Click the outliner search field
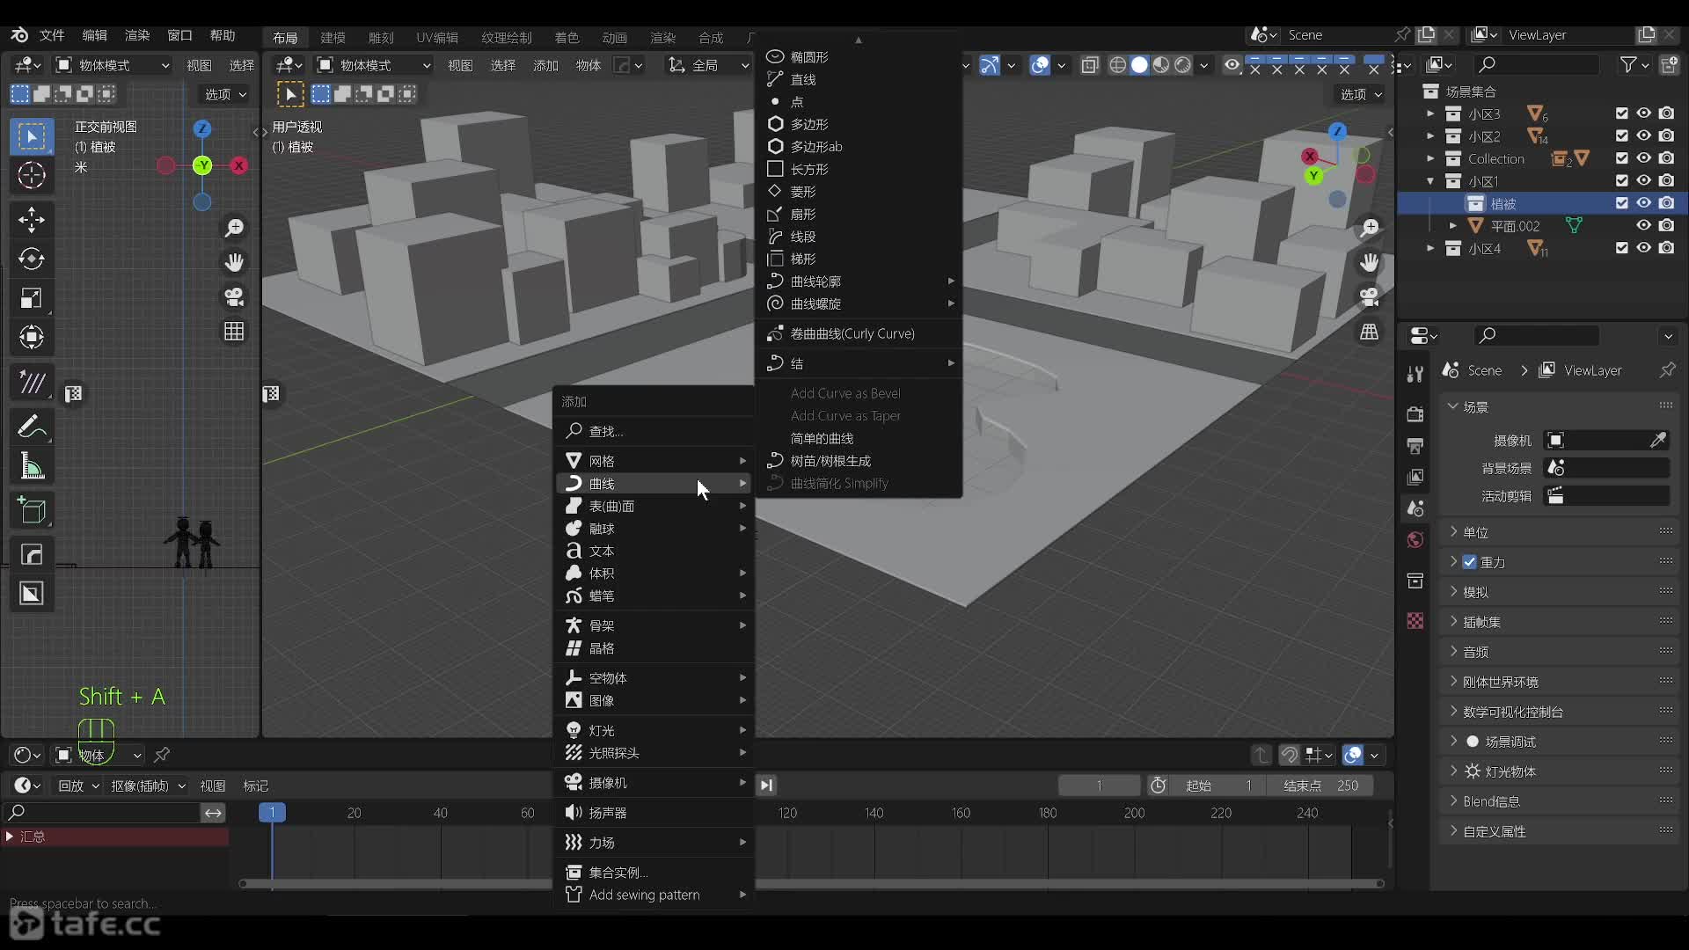Viewport: 1689px width, 950px height. [x=1537, y=64]
